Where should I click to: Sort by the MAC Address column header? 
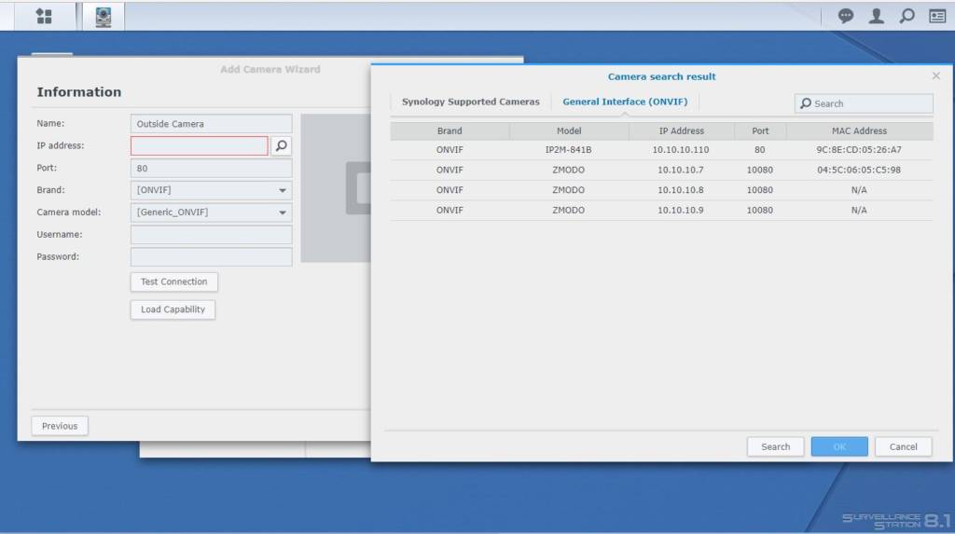[x=859, y=130]
